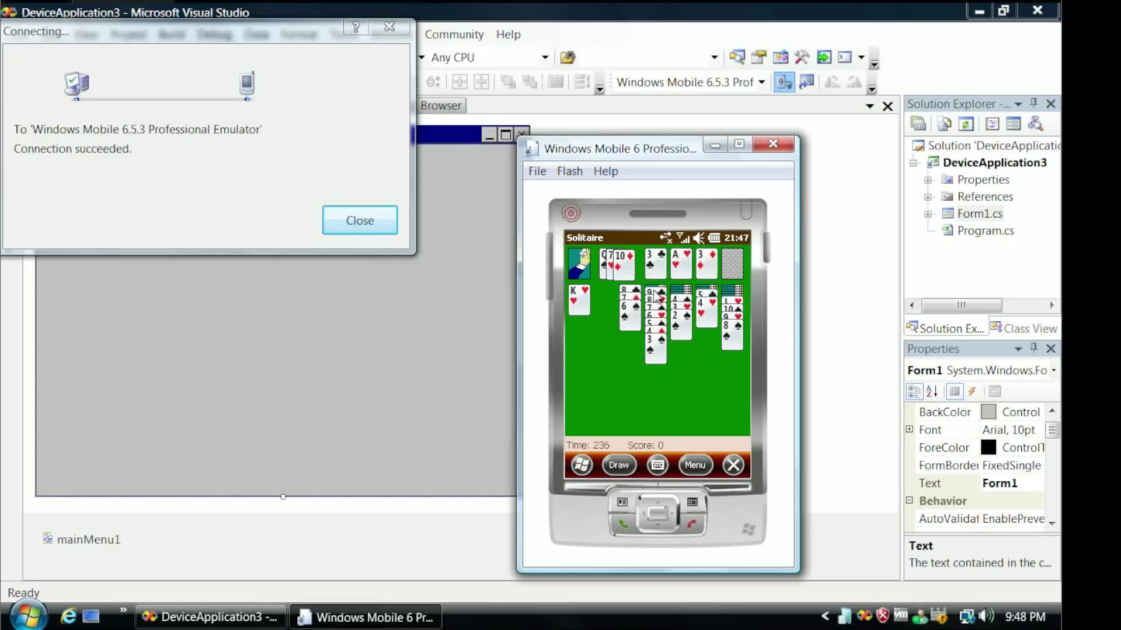Image resolution: width=1121 pixels, height=630 pixels.
Task: Tap the Windows Start button in emulator
Action: 582,465
